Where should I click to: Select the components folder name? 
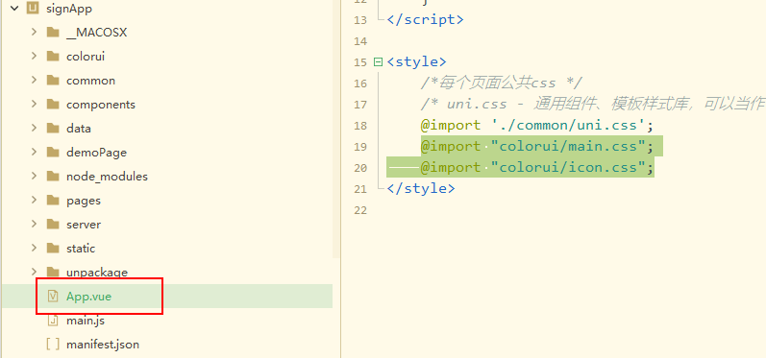[x=101, y=105]
